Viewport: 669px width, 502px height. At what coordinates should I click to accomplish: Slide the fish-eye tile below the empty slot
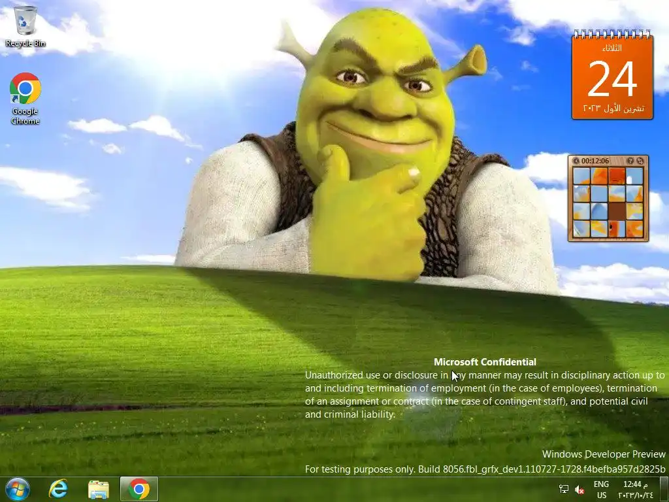[x=617, y=229]
